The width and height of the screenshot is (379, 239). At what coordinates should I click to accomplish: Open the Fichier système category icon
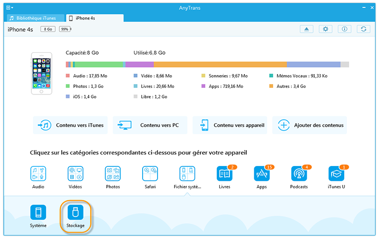coord(188,173)
